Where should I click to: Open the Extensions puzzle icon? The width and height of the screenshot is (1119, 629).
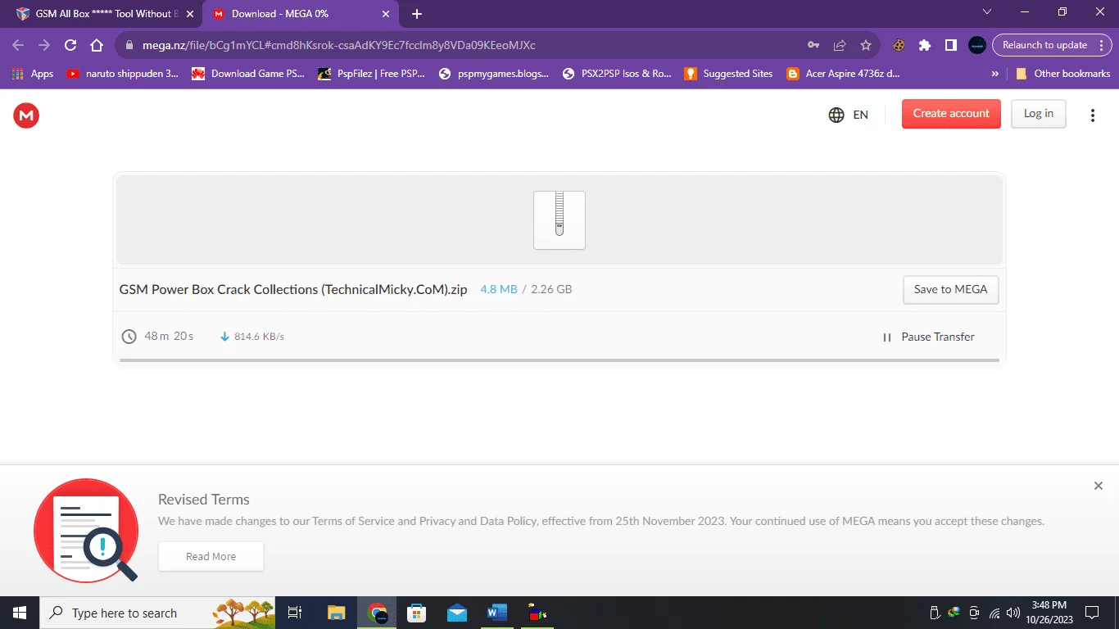click(x=925, y=45)
